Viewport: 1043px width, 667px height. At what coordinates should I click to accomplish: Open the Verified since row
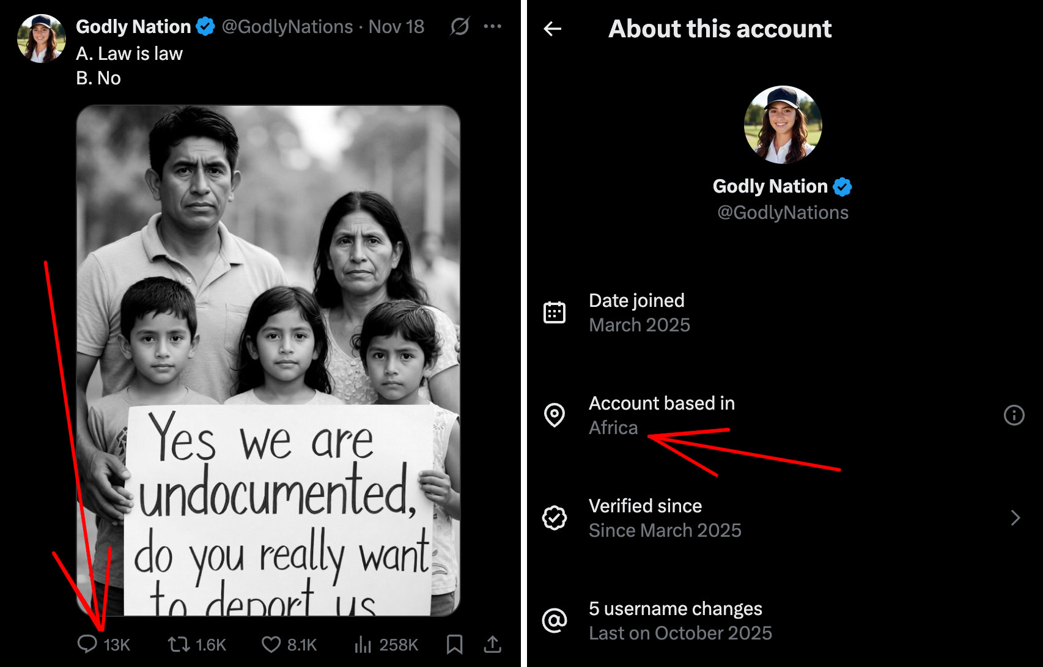pyautogui.click(x=665, y=518)
